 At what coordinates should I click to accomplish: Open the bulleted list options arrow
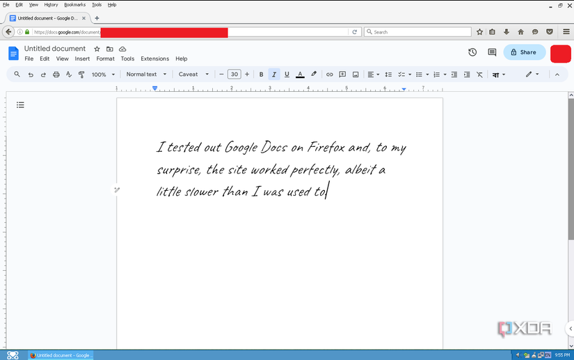point(427,75)
